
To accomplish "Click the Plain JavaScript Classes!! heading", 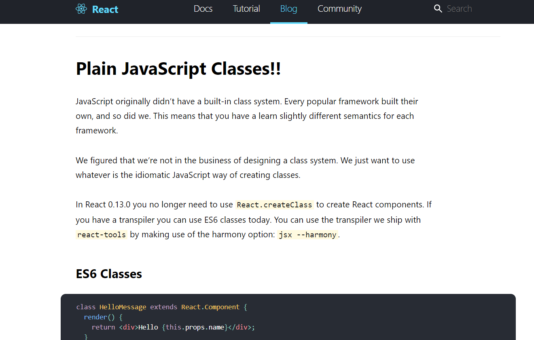I will pyautogui.click(x=178, y=69).
